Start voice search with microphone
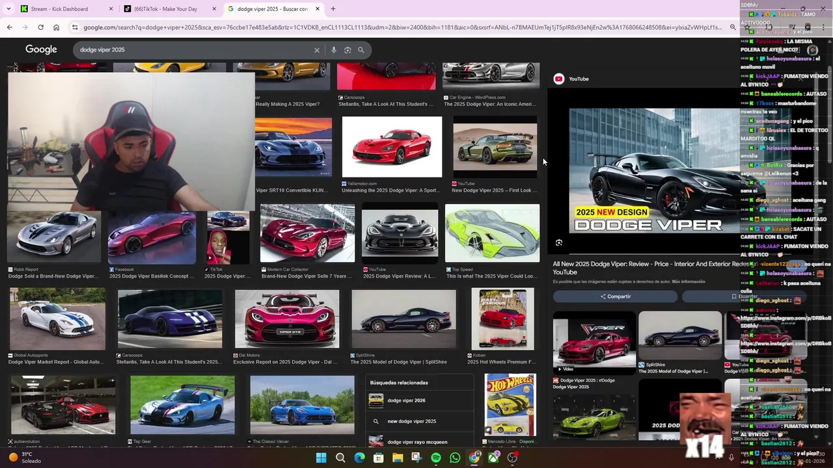This screenshot has height=468, width=833. pos(334,50)
